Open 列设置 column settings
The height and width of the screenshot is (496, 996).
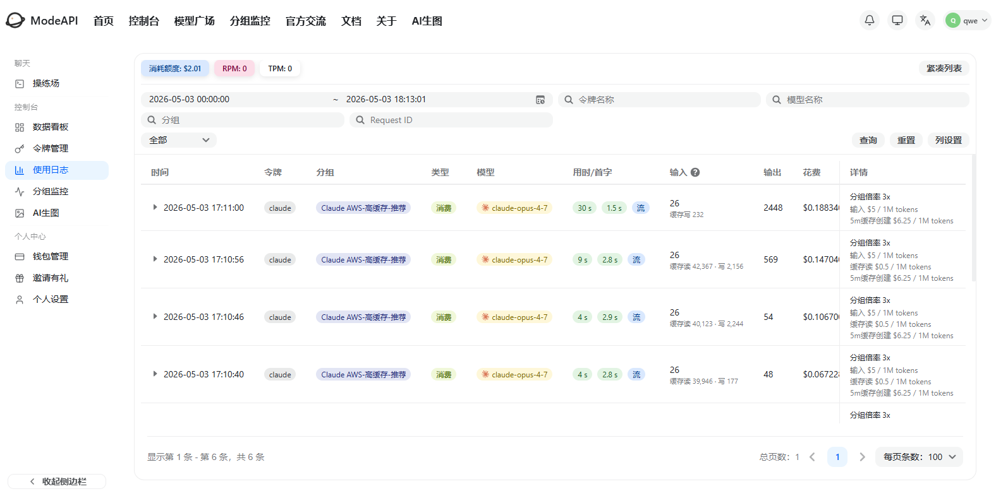(x=949, y=140)
